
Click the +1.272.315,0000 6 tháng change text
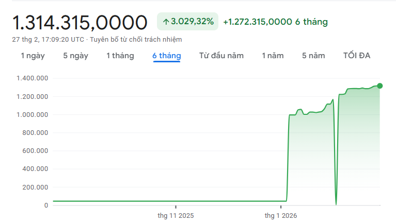tap(275, 22)
